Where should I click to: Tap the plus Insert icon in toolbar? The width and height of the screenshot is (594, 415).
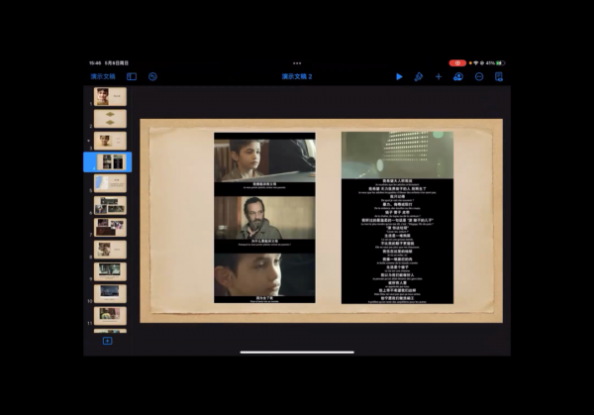click(x=439, y=76)
